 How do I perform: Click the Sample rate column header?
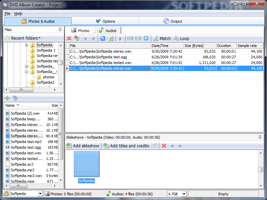(x=250, y=46)
